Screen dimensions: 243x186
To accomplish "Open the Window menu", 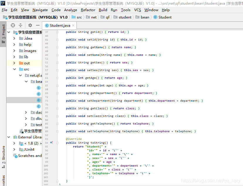I will pyautogui.click(x=151, y=10).
